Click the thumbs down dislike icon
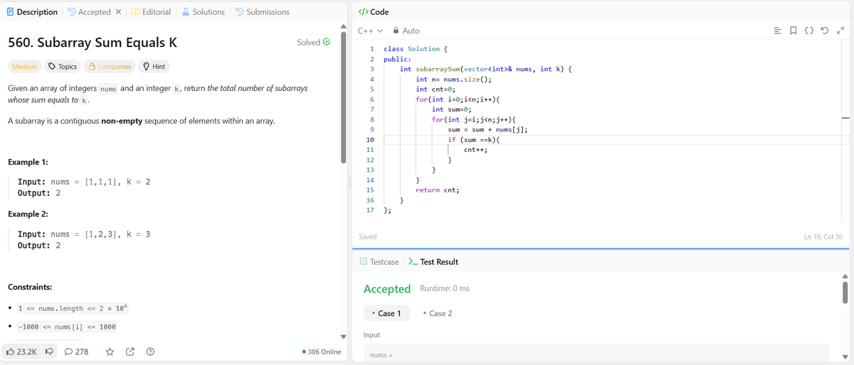This screenshot has width=854, height=365. click(50, 351)
